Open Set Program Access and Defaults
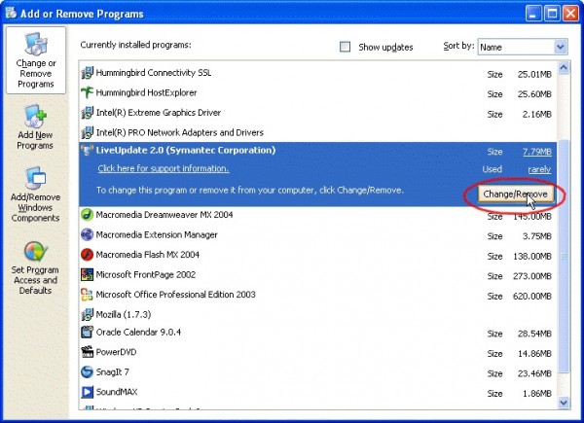584x423 pixels. point(35,267)
